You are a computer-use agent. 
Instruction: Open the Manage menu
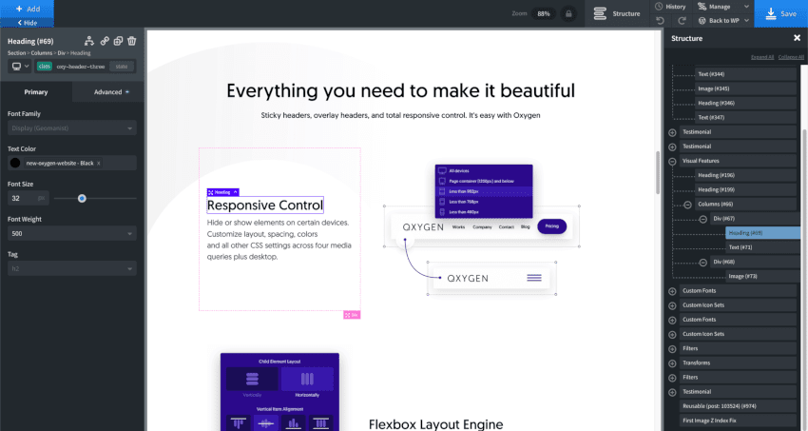coord(714,7)
